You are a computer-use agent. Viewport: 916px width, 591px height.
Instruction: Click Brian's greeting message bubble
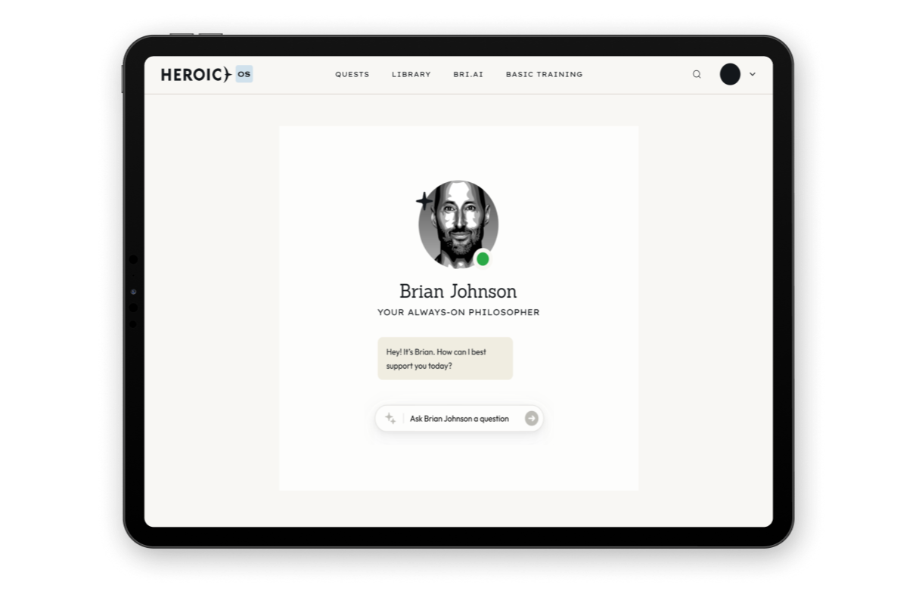point(445,358)
